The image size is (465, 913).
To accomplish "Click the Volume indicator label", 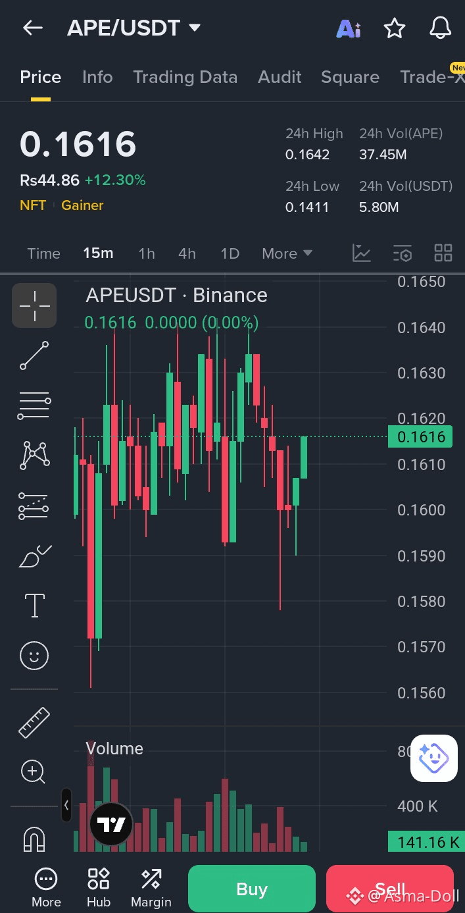I will coord(114,748).
